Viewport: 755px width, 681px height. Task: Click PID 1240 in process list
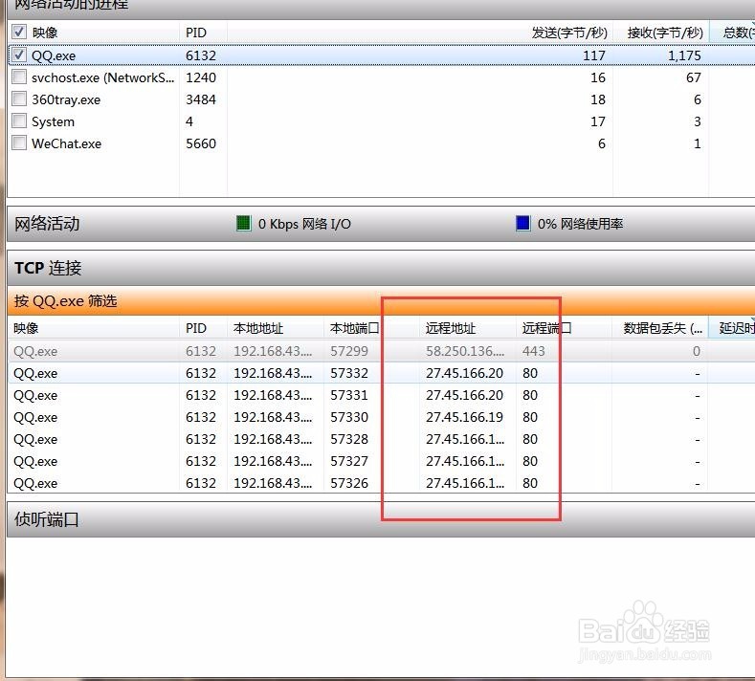coord(201,77)
